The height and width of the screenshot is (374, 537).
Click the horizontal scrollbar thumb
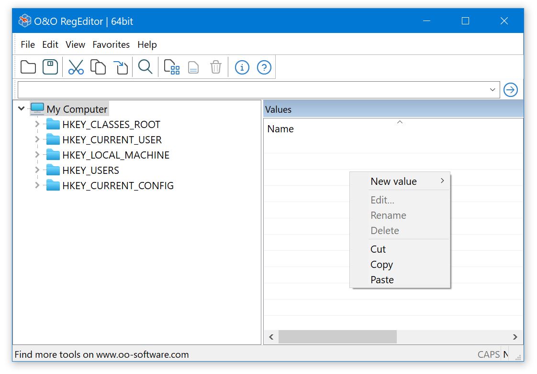pyautogui.click(x=337, y=337)
